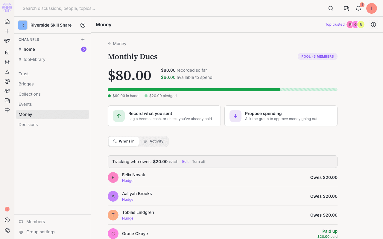This screenshot has height=239, width=383.
Task: Click the search discussions input field
Action: pos(171,8)
